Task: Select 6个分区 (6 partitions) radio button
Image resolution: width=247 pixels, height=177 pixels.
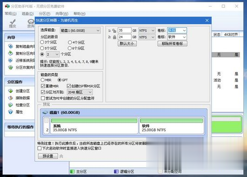Action: (x=70, y=48)
